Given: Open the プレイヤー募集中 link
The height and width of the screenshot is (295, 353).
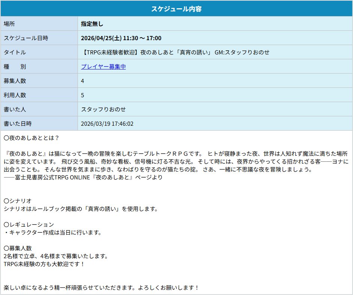Looking at the screenshot, I should (x=103, y=67).
